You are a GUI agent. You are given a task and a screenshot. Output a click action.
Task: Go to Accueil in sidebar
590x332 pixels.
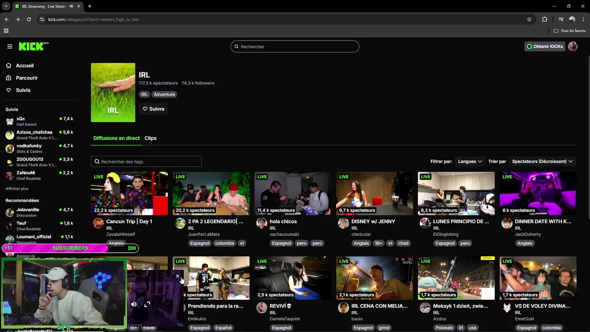point(25,65)
